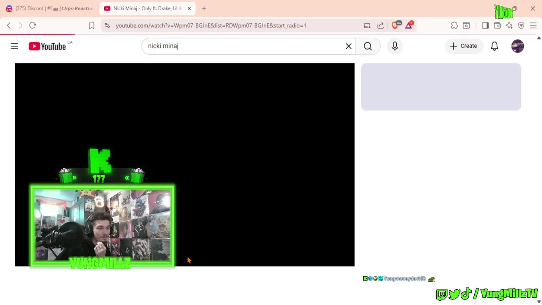Open a new browser tab
542x305 pixels.
[204, 8]
